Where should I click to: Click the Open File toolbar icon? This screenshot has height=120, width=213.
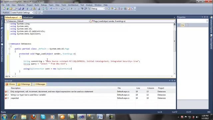click(x=11, y=9)
